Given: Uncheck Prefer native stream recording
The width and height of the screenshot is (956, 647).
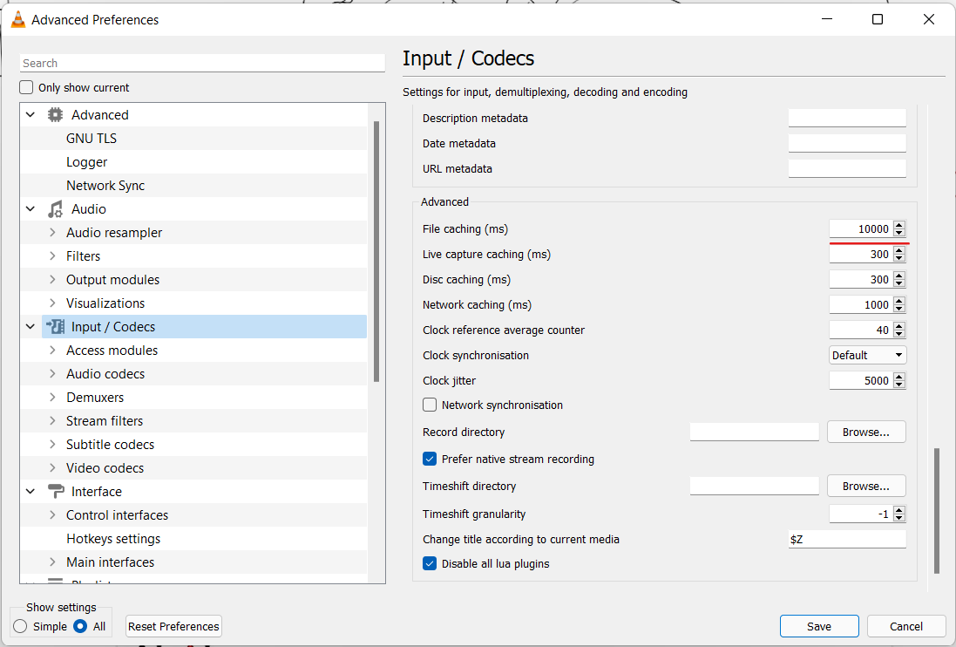Looking at the screenshot, I should [x=430, y=460].
